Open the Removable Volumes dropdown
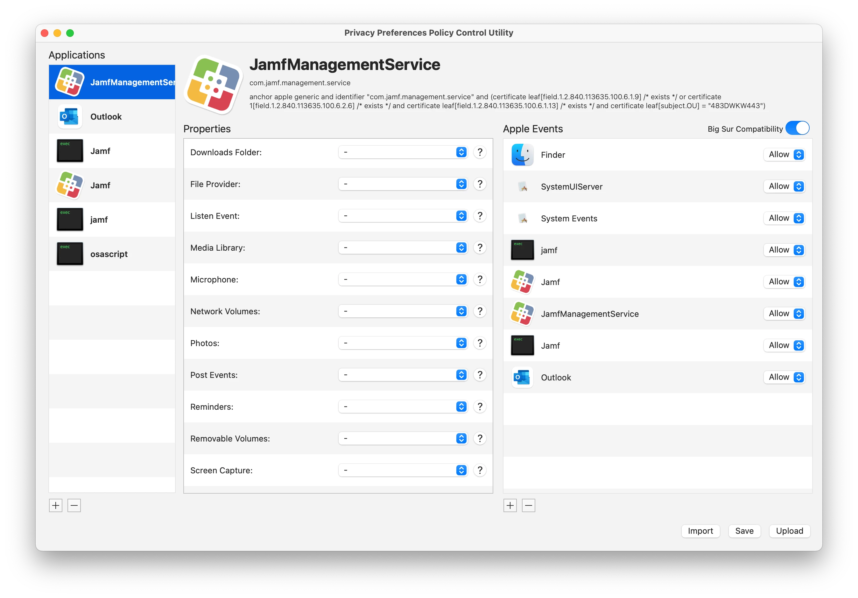This screenshot has height=598, width=858. (403, 438)
